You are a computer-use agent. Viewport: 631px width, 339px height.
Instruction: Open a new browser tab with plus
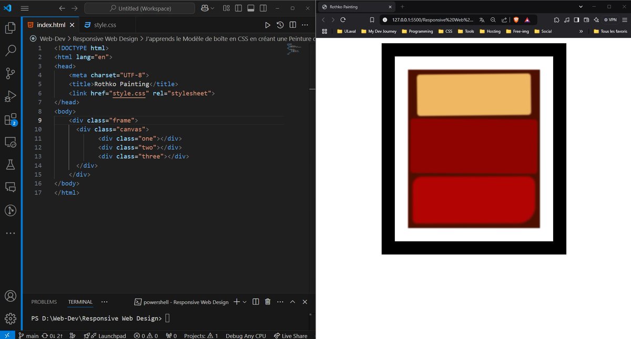[403, 7]
